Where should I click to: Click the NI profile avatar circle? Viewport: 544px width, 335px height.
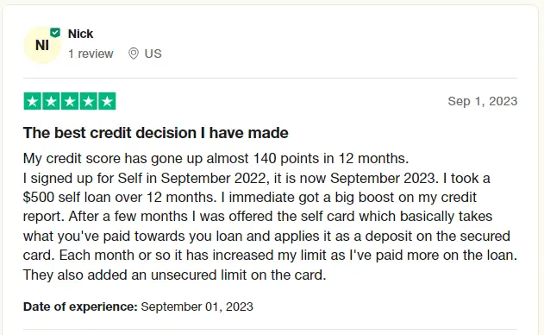coord(42,45)
